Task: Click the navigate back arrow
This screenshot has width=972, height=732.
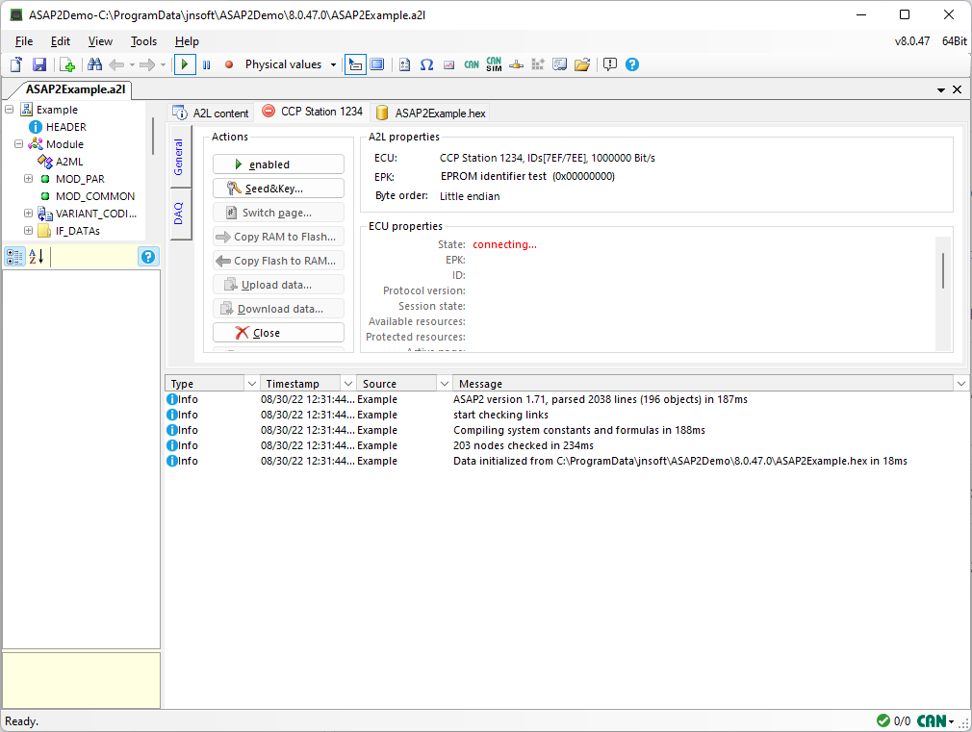Action: point(115,64)
